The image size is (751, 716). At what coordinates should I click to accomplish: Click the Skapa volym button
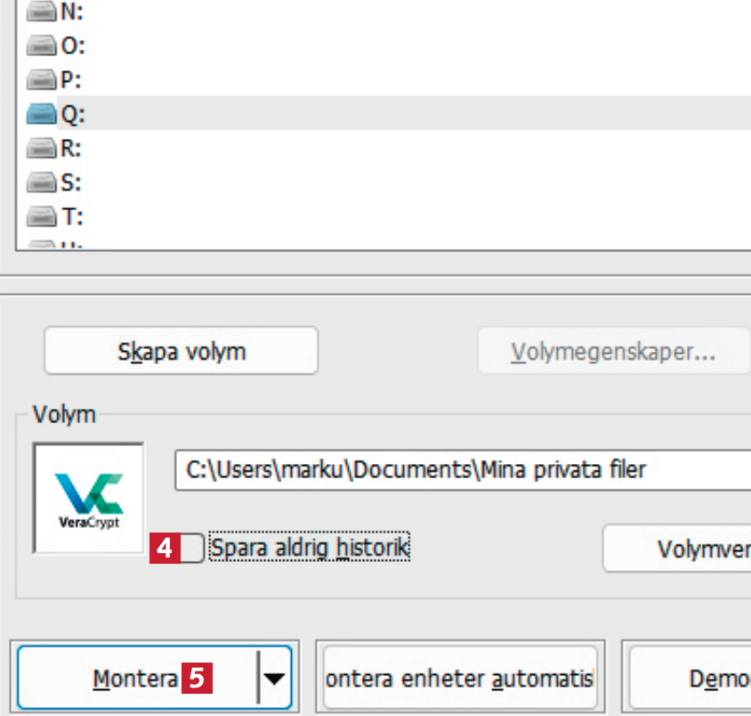(181, 351)
